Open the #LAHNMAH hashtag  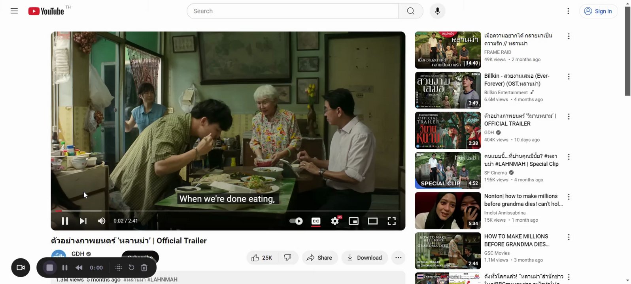[x=162, y=279]
